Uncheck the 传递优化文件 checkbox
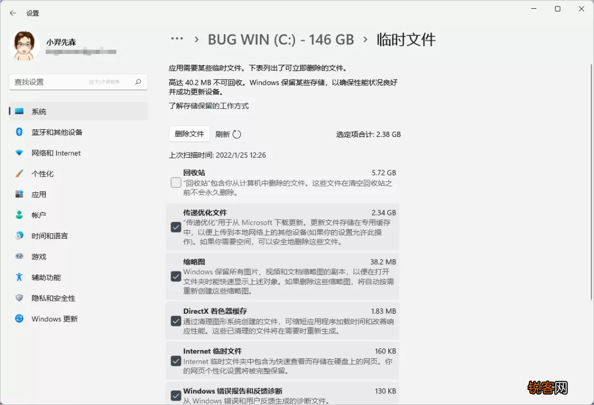Image resolution: width=594 pixels, height=405 pixels. coord(176,227)
